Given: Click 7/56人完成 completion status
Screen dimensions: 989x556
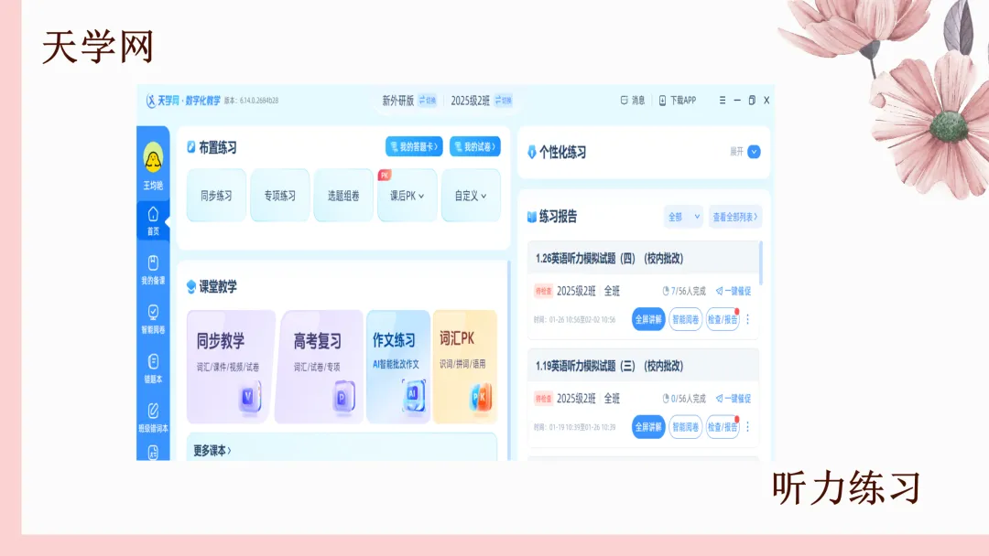Looking at the screenshot, I should (x=684, y=291).
